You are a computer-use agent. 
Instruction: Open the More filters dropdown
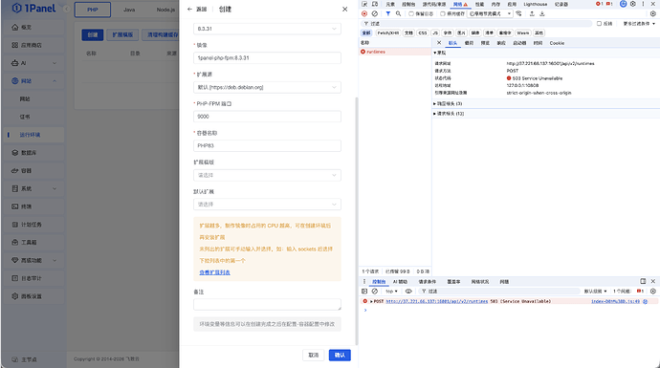(x=639, y=24)
